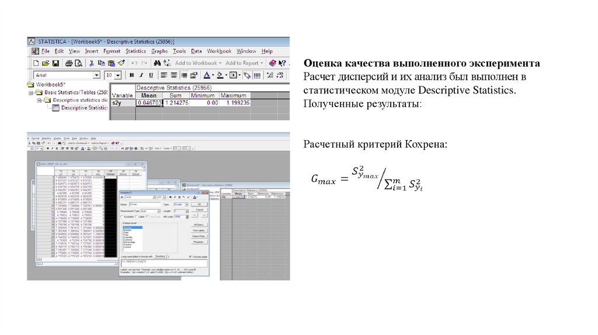Open the font color A dropdown arrow
Viewport: 598px width, 335px height.
coord(213,75)
